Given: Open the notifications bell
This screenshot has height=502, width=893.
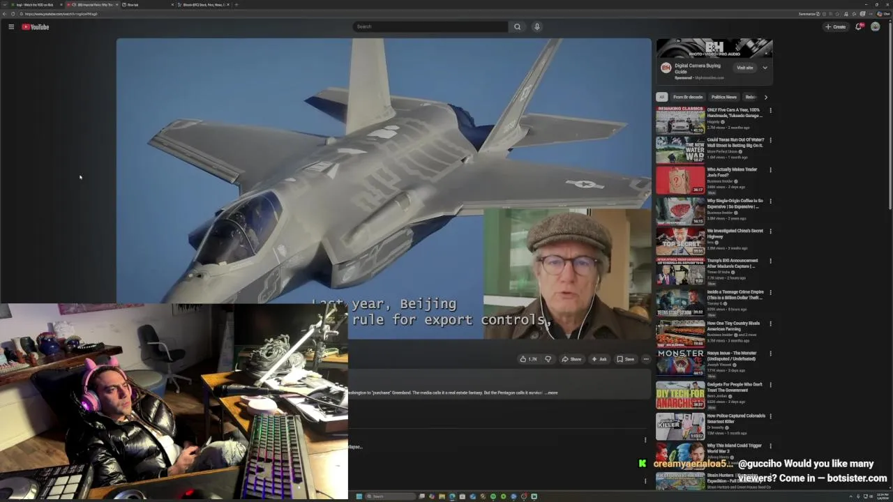Looking at the screenshot, I should [859, 26].
